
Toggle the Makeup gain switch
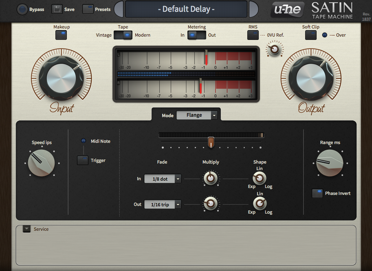[61, 35]
